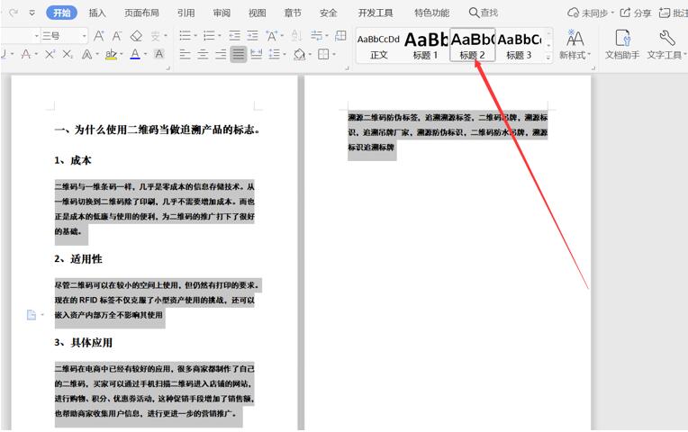Open the 文档助手 document assistant
This screenshot has height=432, width=688.
click(622, 44)
